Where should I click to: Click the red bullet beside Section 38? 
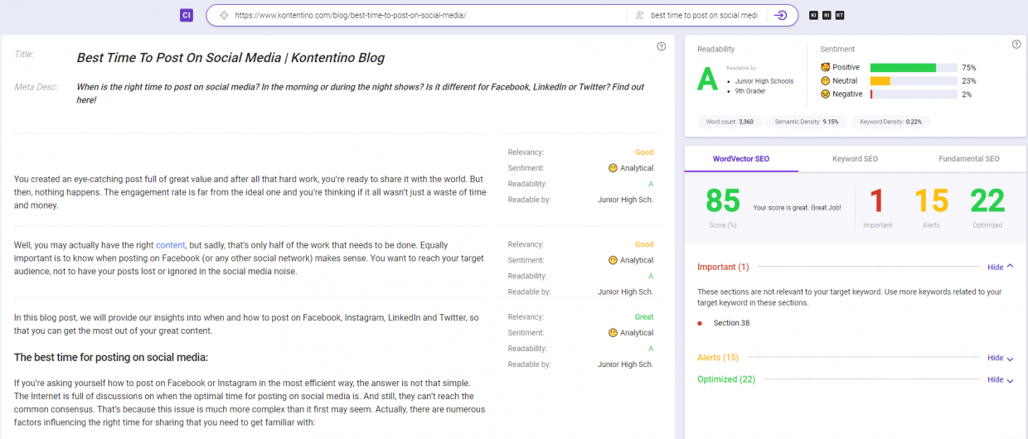click(700, 323)
